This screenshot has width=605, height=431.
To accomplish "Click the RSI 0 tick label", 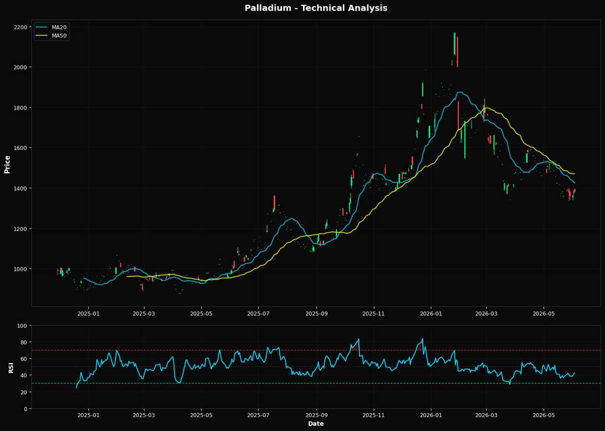I will pos(25,409).
